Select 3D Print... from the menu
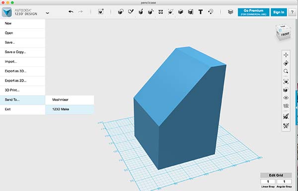Image resolution: width=298 pixels, height=191 pixels. (x=22, y=90)
